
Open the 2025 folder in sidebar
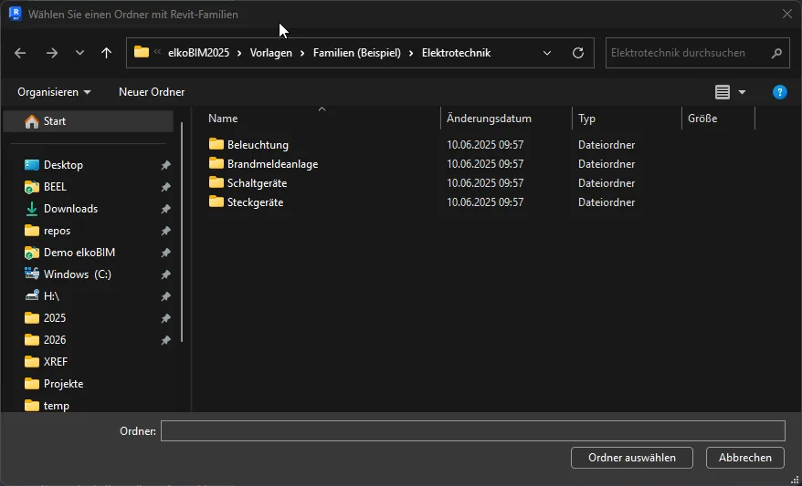[55, 318]
